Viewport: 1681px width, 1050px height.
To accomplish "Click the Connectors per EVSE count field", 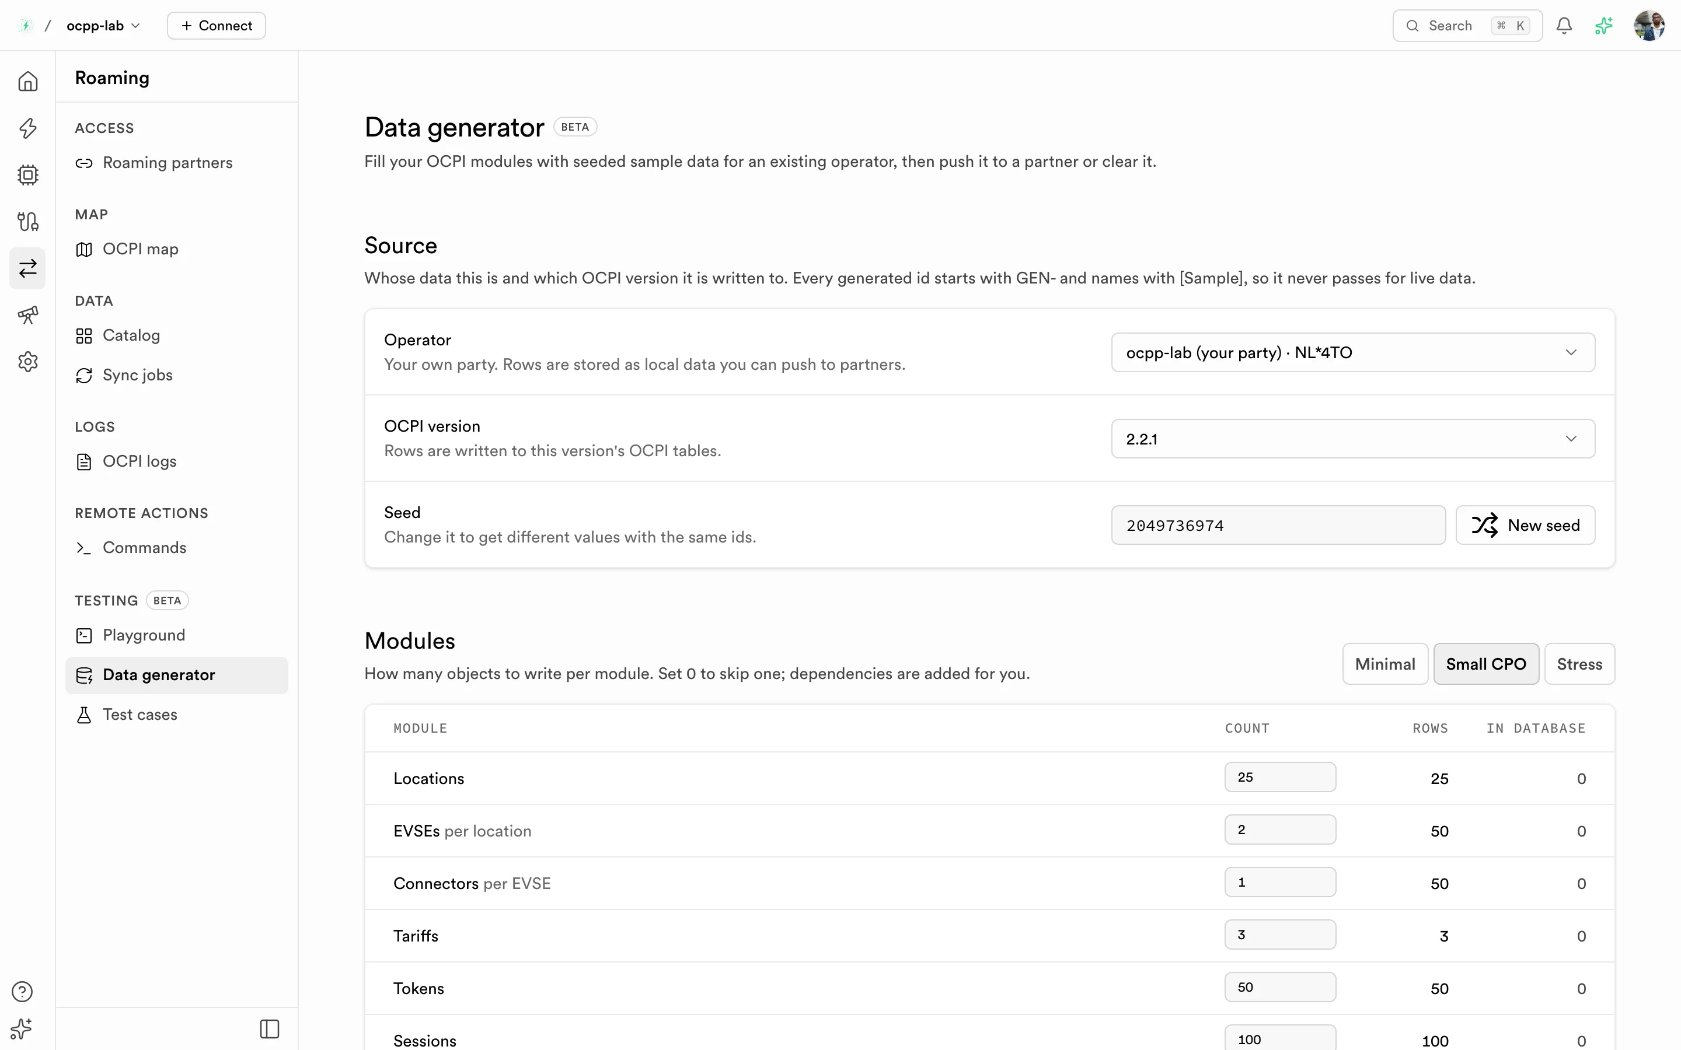I will [1279, 882].
